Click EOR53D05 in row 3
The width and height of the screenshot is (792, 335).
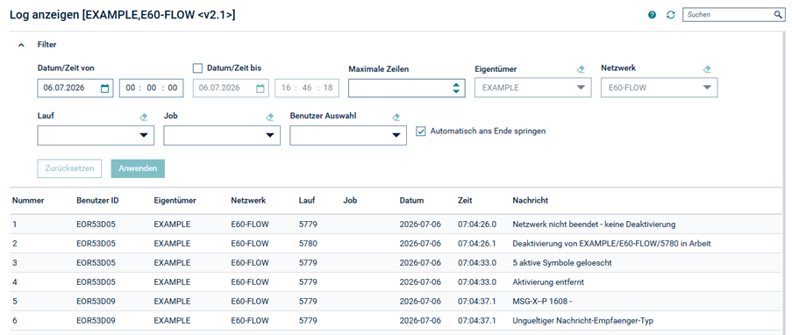pos(96,263)
